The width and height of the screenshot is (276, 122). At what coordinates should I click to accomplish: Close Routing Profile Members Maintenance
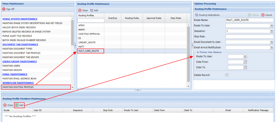[x=8, y=105]
